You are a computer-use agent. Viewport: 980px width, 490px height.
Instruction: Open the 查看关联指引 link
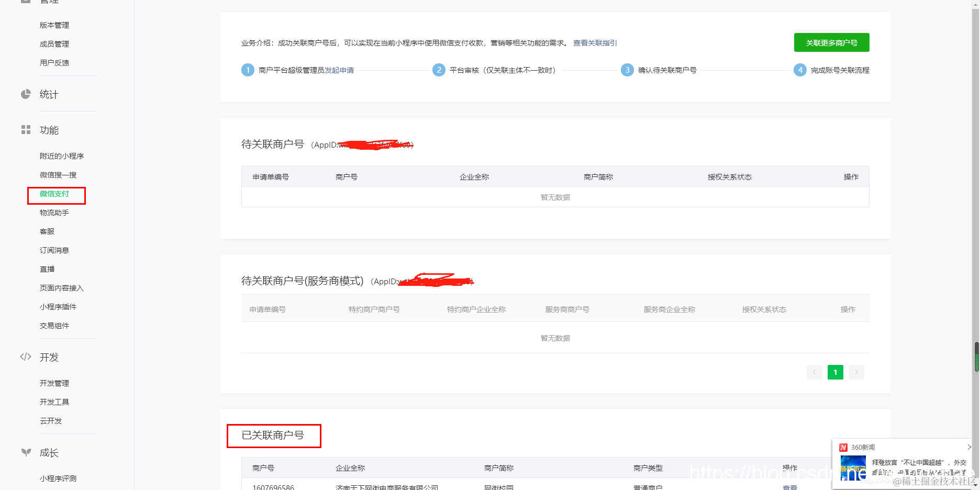click(x=594, y=43)
